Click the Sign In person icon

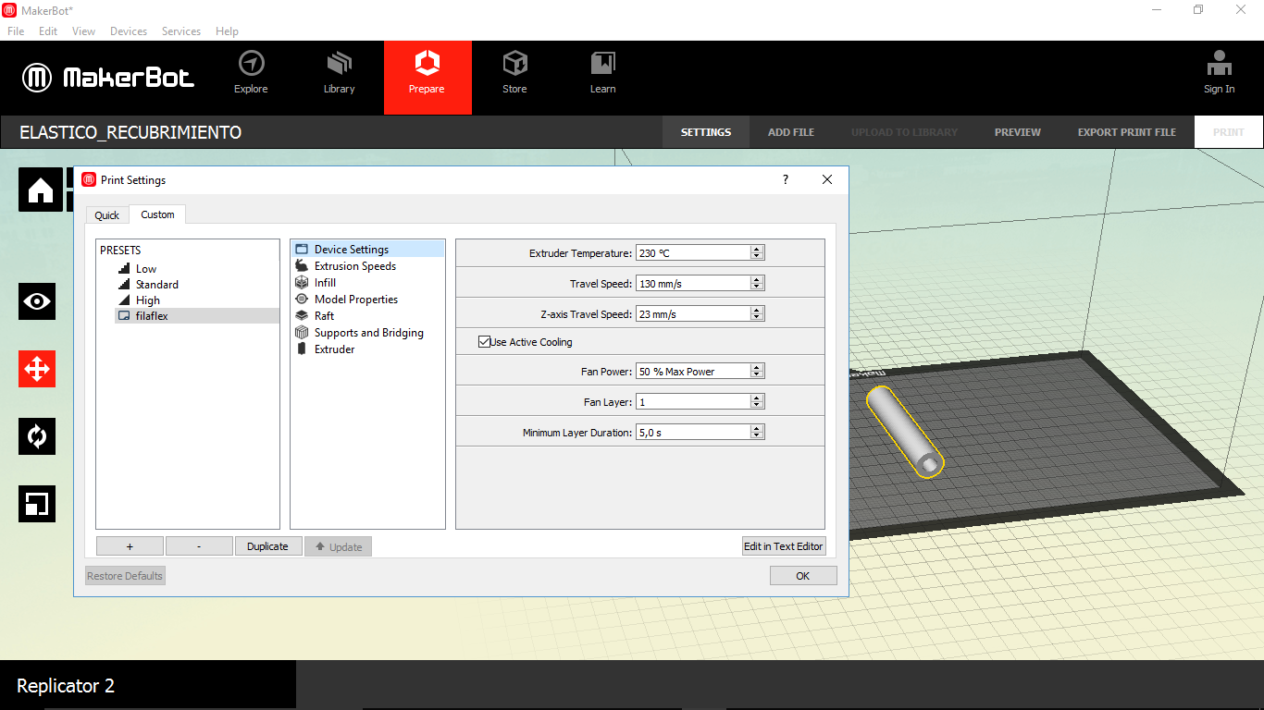pos(1220,63)
